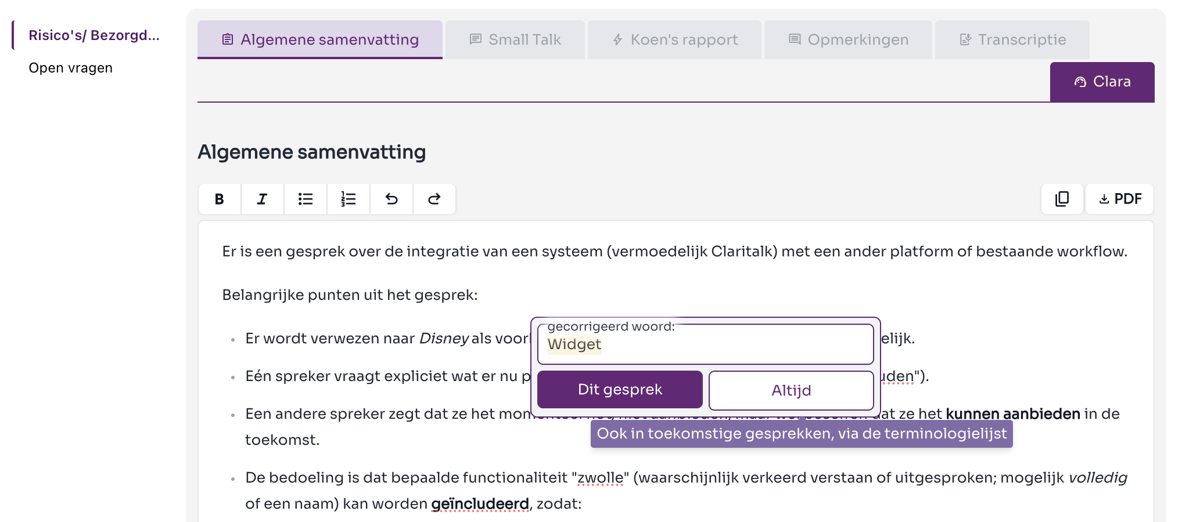Image resolution: width=1200 pixels, height=522 pixels.
Task: Open the Transcriptie tab
Action: point(1012,39)
